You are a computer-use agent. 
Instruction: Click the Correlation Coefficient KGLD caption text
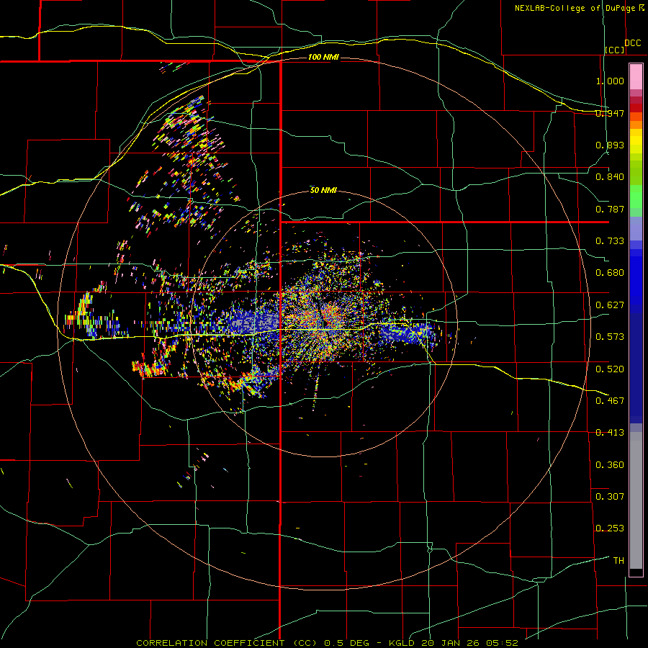coord(327,643)
